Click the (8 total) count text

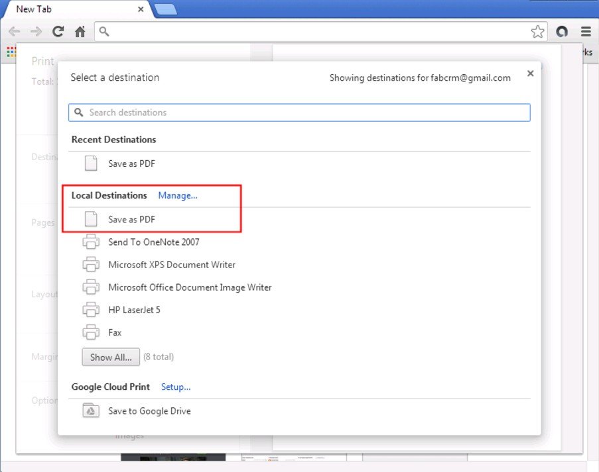[159, 357]
